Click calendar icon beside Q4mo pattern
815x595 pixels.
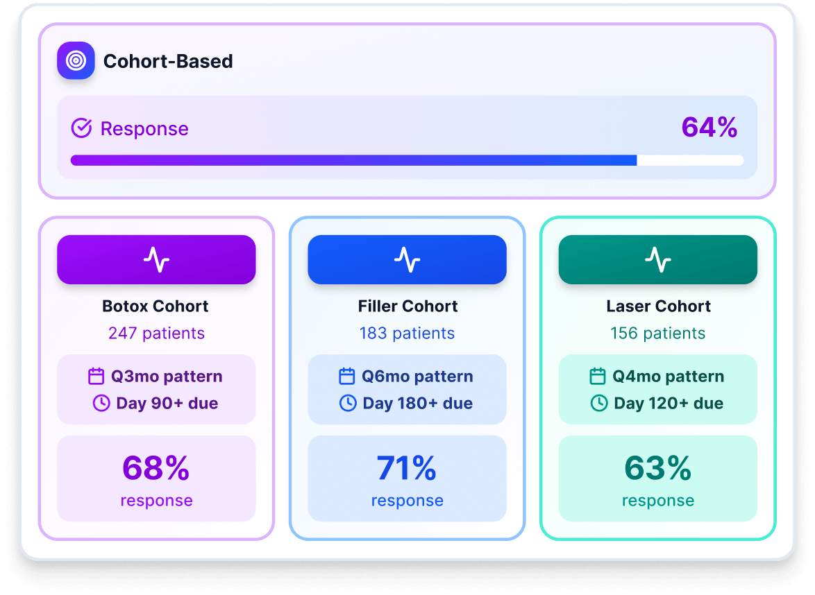(x=598, y=377)
